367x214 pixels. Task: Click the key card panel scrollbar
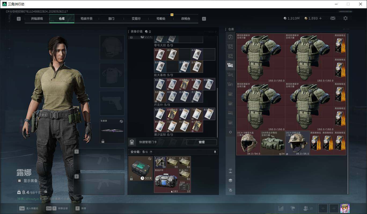218,112
